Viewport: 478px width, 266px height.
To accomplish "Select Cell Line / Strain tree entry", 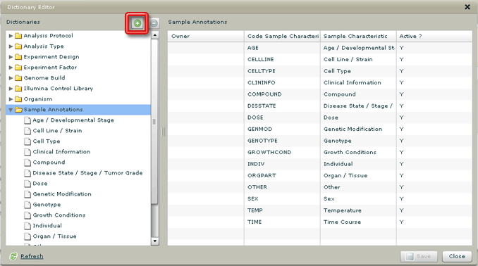I will click(57, 131).
